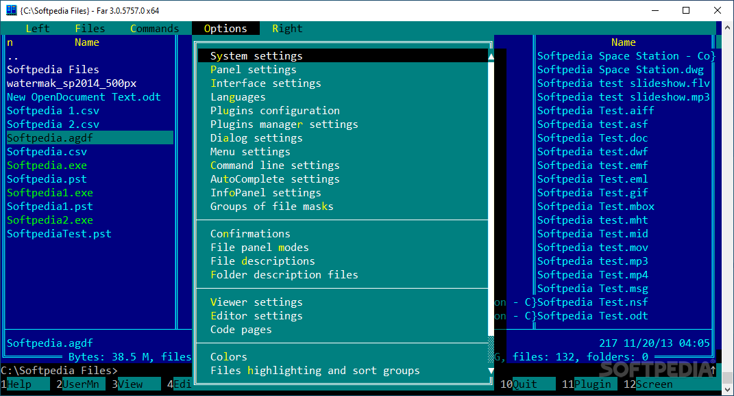This screenshot has width=734, height=396.
Task: Select System settings entry
Action: click(343, 56)
